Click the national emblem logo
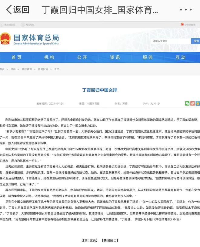200x247 pixels. [5, 39]
